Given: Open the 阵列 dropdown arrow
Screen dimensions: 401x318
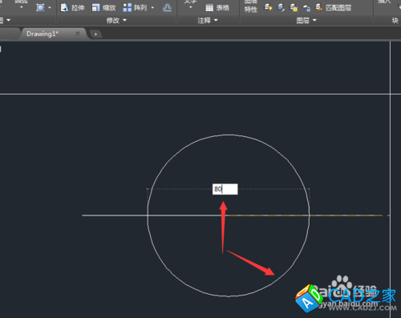Looking at the screenshot, I should 152,8.
